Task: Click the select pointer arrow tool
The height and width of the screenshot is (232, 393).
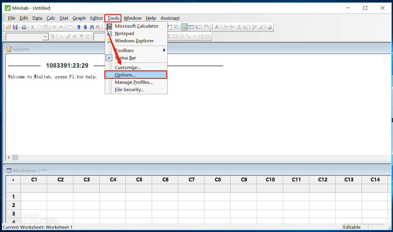Action: pyautogui.click(x=62, y=36)
